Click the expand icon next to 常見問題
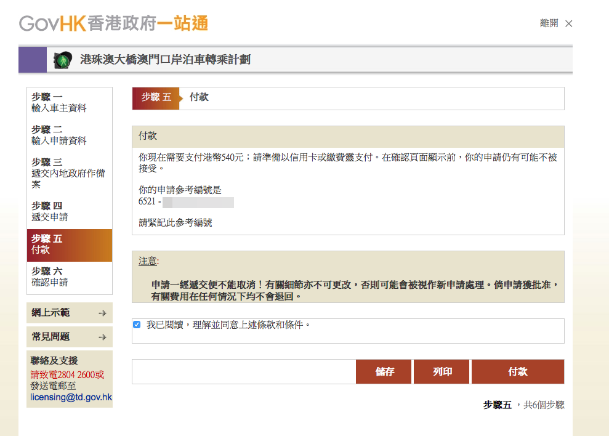This screenshot has height=436, width=609. (x=102, y=337)
